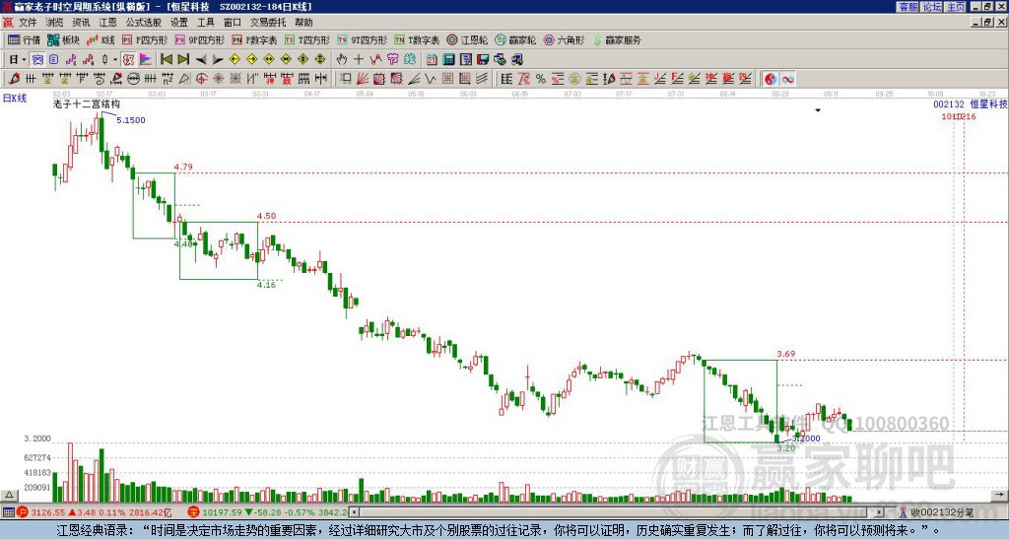
Task: Step chart left with black arrow
Action: 201,60
